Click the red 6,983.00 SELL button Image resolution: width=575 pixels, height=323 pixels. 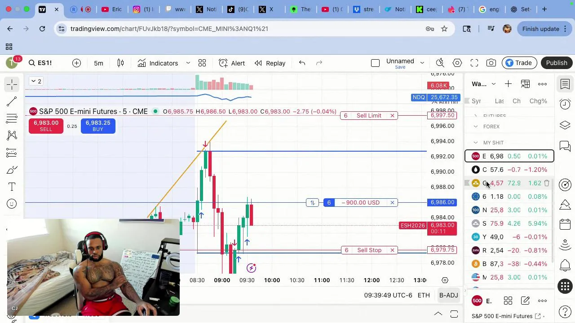46,126
